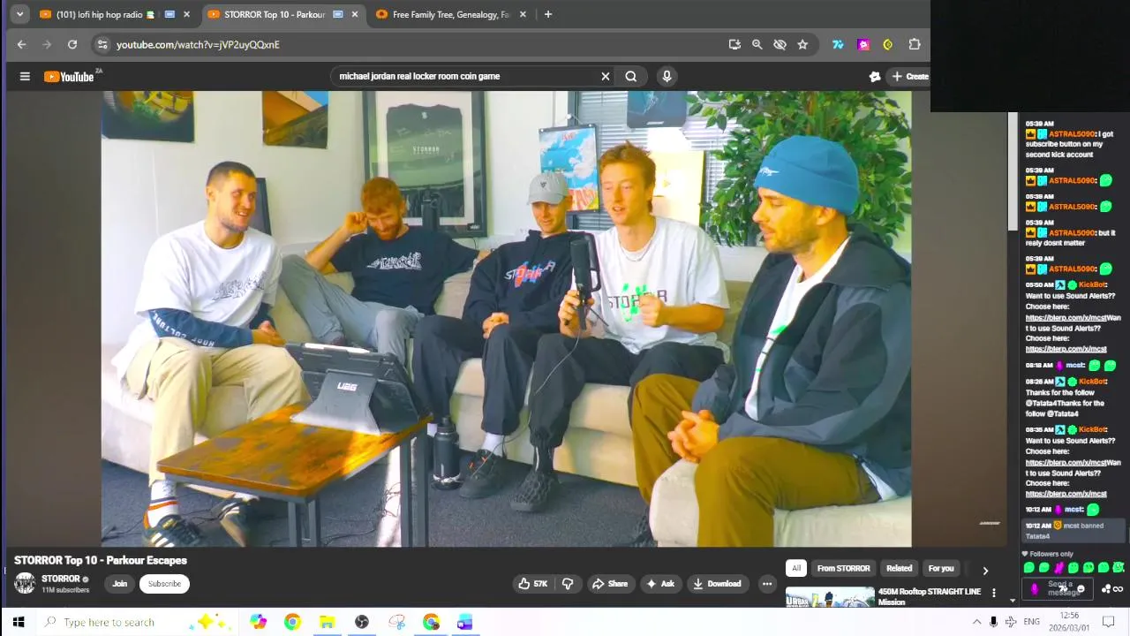The height and width of the screenshot is (636, 1130).
Task: Start voice search with microphone icon
Action: point(667,77)
